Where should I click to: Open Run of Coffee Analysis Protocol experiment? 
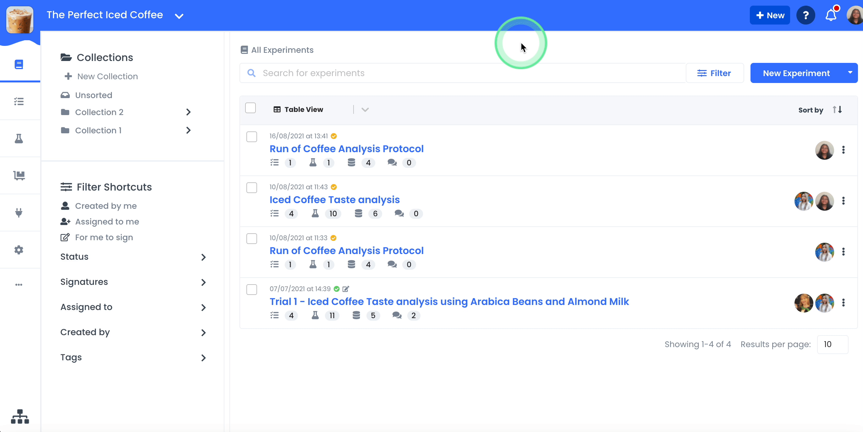tap(346, 149)
